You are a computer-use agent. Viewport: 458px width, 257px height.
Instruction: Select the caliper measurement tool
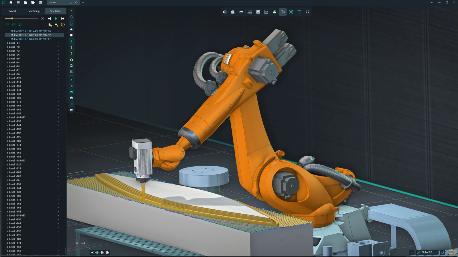coord(241,12)
